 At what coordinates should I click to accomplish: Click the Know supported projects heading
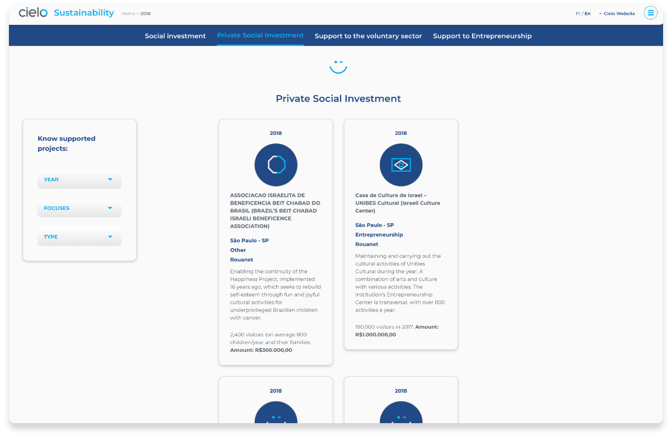[x=67, y=143]
